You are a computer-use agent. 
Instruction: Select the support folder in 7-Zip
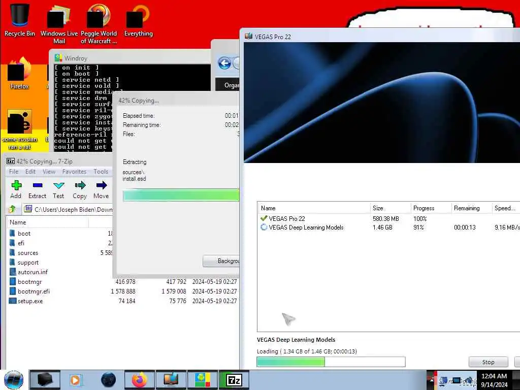(28, 263)
